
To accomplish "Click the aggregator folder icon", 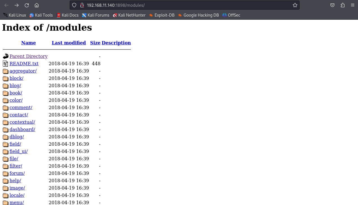I will click(x=6, y=71).
